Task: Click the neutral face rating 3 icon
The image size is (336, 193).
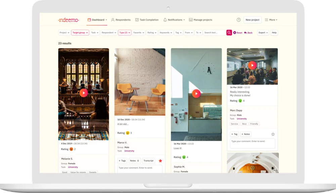Action: (128, 133)
